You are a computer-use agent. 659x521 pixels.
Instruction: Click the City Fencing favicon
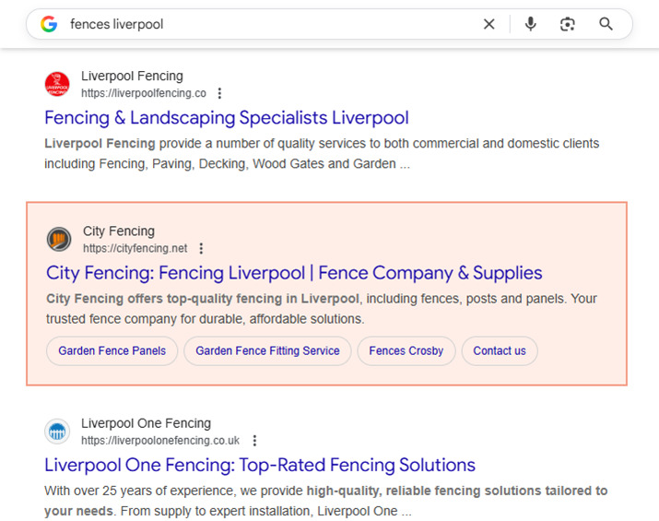[59, 239]
